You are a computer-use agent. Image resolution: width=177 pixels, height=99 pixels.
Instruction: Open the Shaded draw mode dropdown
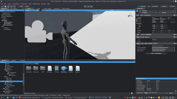click(30, 10)
